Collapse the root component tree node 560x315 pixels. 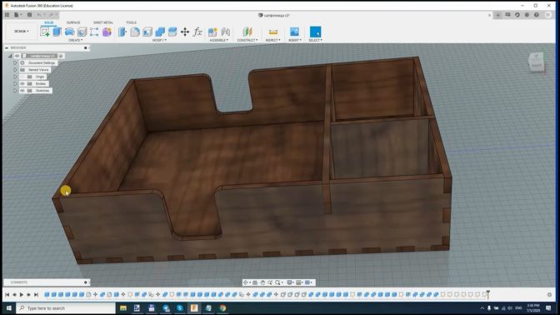10,56
